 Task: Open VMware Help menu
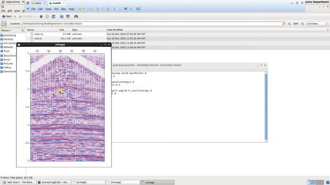coord(71,9)
